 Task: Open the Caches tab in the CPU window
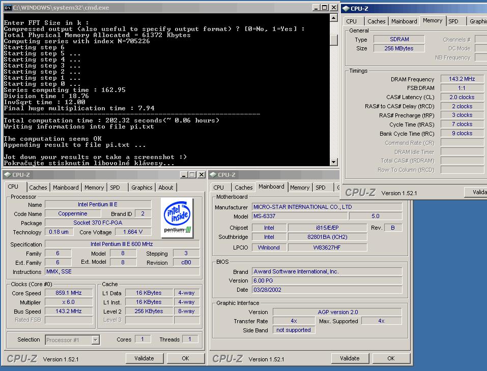(x=38, y=188)
